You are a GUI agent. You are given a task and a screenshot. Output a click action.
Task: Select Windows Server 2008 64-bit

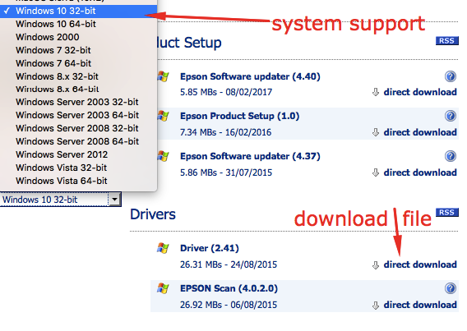[x=78, y=141]
